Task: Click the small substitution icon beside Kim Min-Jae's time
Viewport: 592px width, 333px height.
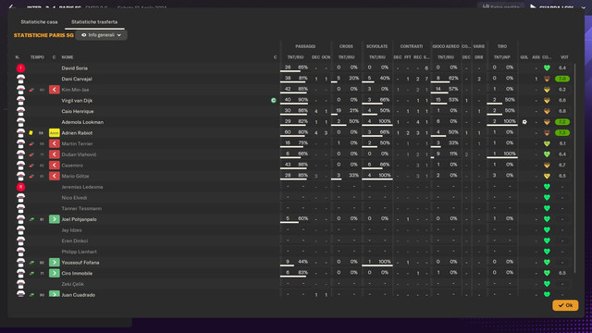Action: pyautogui.click(x=31, y=90)
